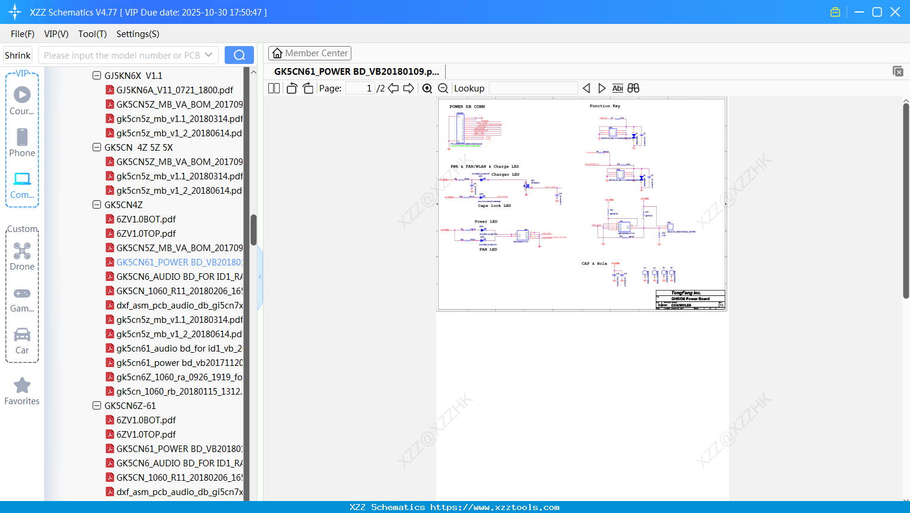Click the file tree scrollbar thumb

[x=253, y=230]
